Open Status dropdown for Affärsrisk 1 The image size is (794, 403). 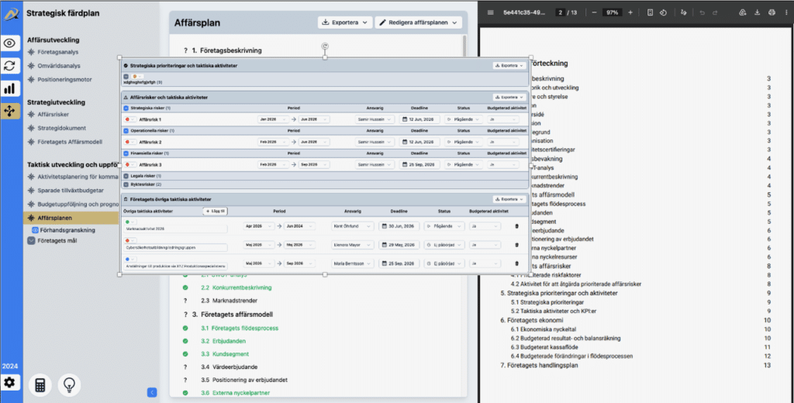pos(462,119)
